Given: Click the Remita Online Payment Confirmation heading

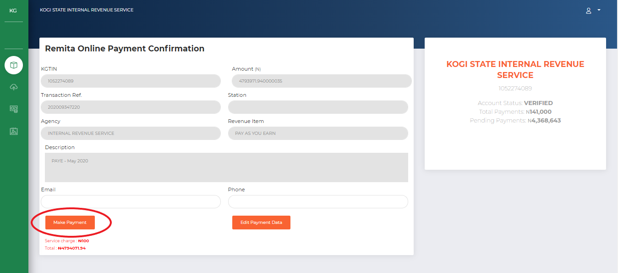Looking at the screenshot, I should [x=125, y=49].
